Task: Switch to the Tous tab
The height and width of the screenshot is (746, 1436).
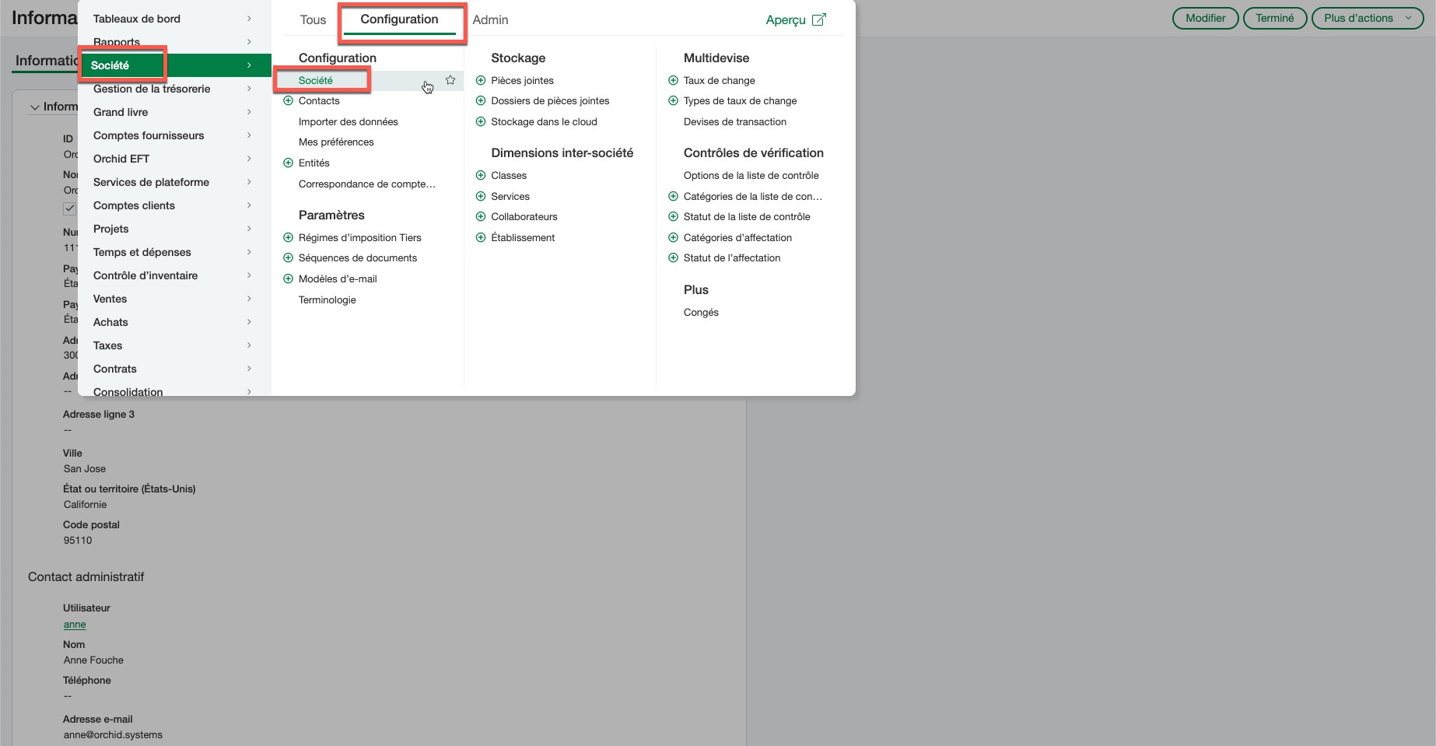Action: pos(313,20)
